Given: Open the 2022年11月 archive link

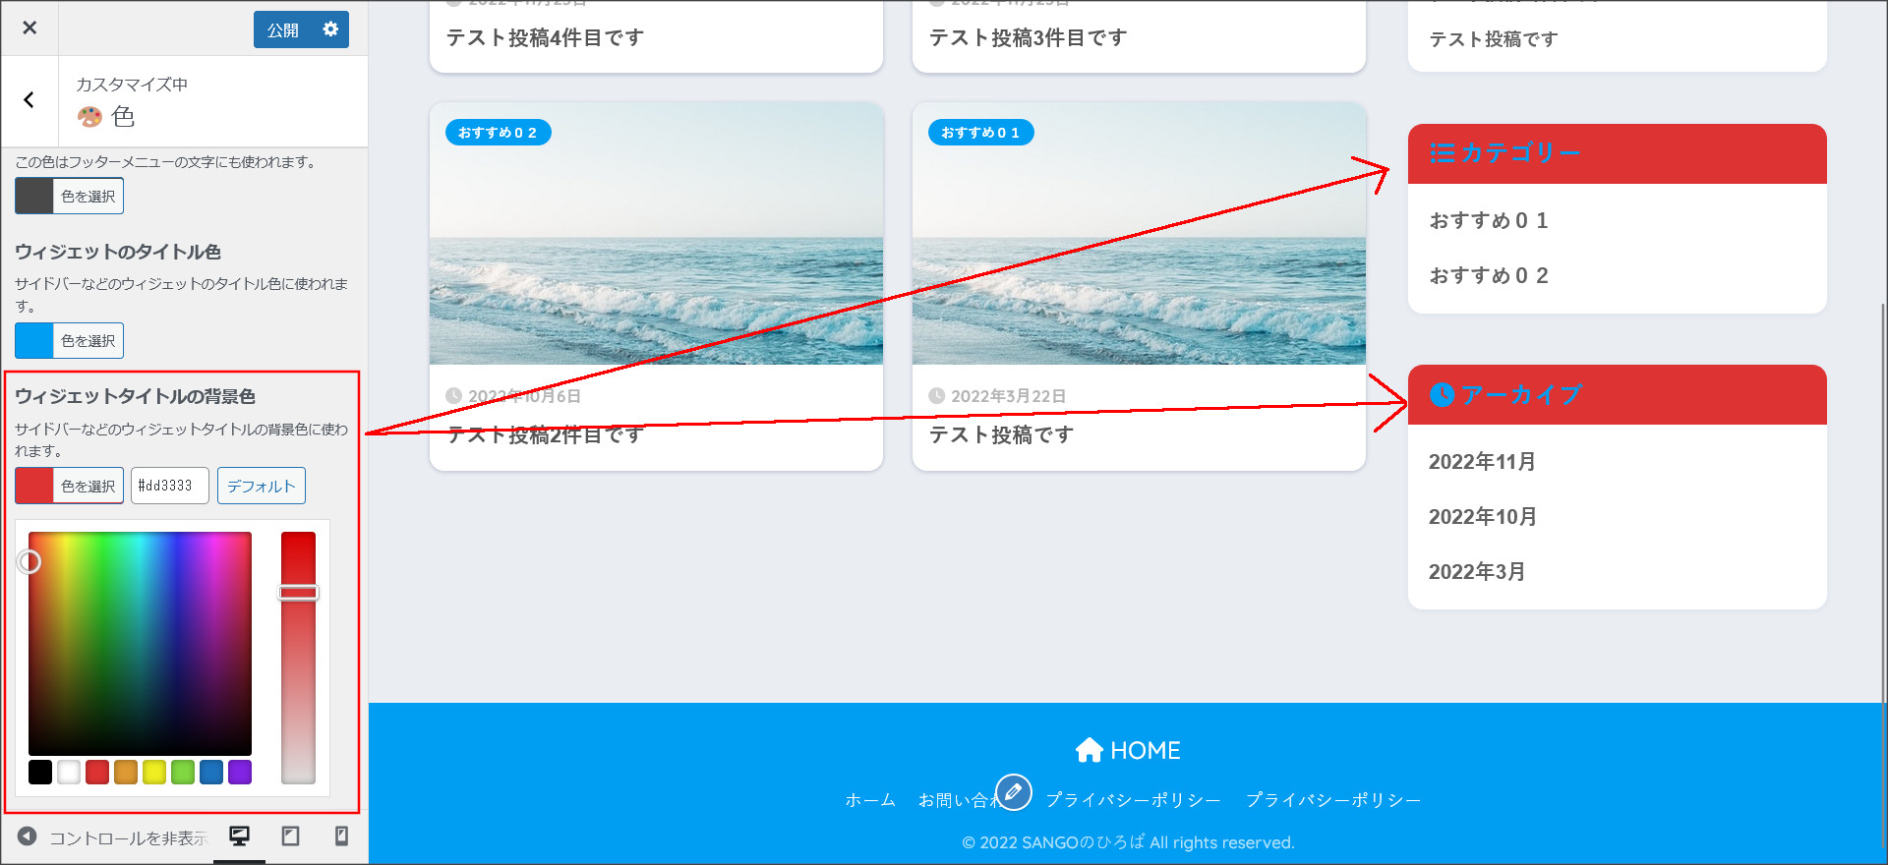Looking at the screenshot, I should (x=1482, y=461).
